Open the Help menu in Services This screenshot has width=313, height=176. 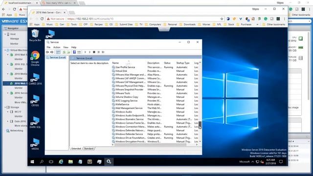(74, 47)
